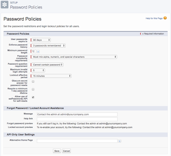Click the Message input field

click(x=77, y=114)
